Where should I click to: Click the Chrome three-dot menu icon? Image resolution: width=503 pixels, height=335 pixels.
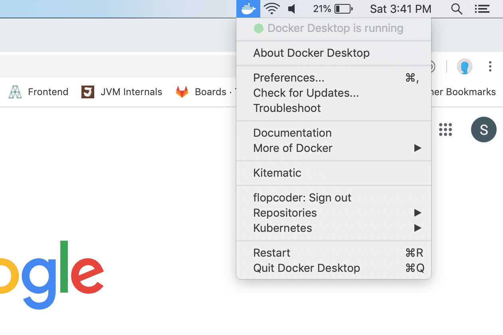(490, 66)
